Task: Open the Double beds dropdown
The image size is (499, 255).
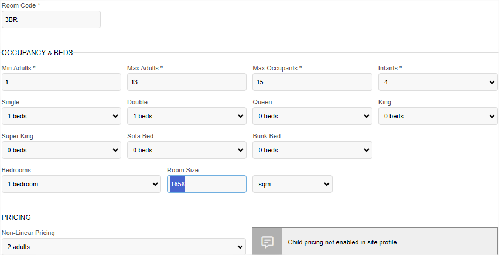Action: 187,116
